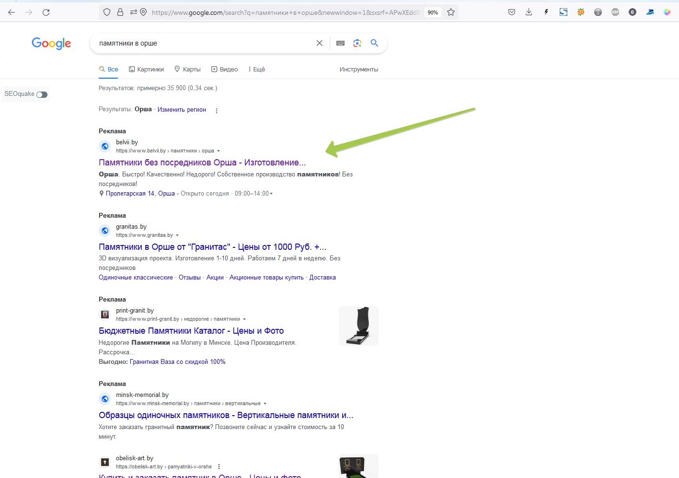Click into the Google search input field
Screen dimensions: 679x478
[x=204, y=43]
